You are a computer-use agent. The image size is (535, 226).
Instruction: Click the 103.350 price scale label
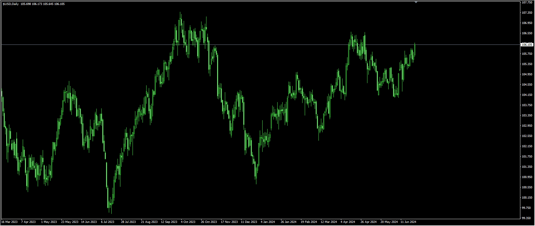click(x=527, y=115)
